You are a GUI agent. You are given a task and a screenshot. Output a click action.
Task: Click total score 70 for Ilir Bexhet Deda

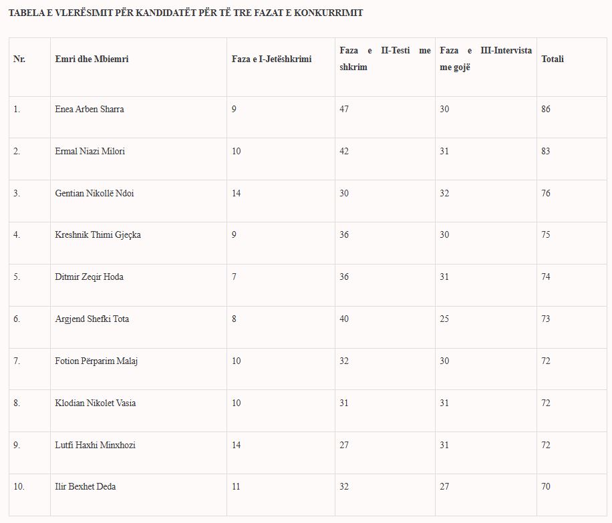click(x=546, y=487)
